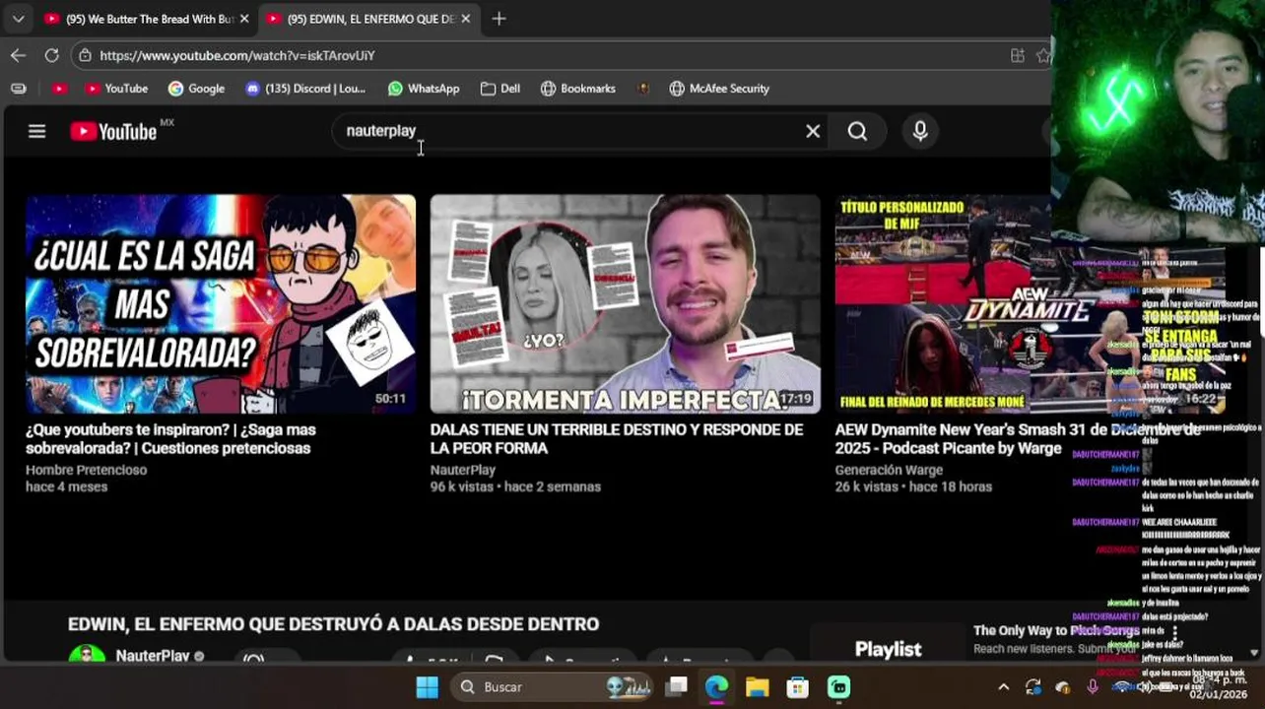Screen dimensions: 1265x709
Task: Close the EDWIN, EL ENFERMO tab
Action: (x=466, y=19)
